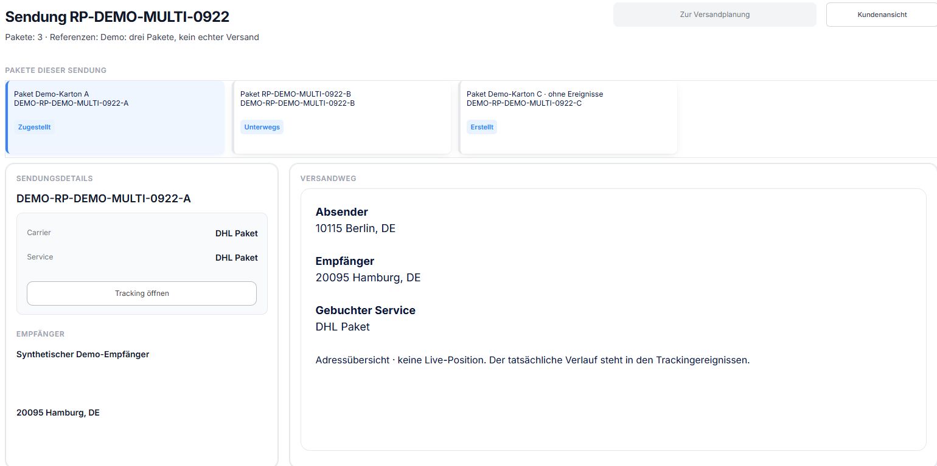The height and width of the screenshot is (466, 937).
Task: Click 20095 Hamburg, DE in the details panel
Action: point(58,413)
